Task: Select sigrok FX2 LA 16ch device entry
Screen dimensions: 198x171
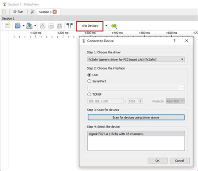Action: [x=136, y=134]
